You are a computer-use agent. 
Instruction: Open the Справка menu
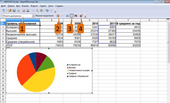coord(59,6)
